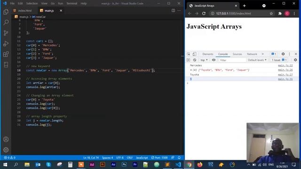This screenshot has height=169, width=301.
Task: Open the main.js:27 source link
Action: [285, 75]
